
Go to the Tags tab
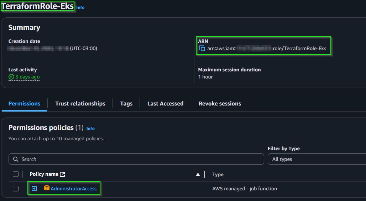pyautogui.click(x=126, y=104)
